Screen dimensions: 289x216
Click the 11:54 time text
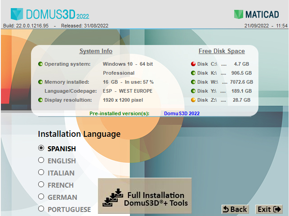coord(282,26)
